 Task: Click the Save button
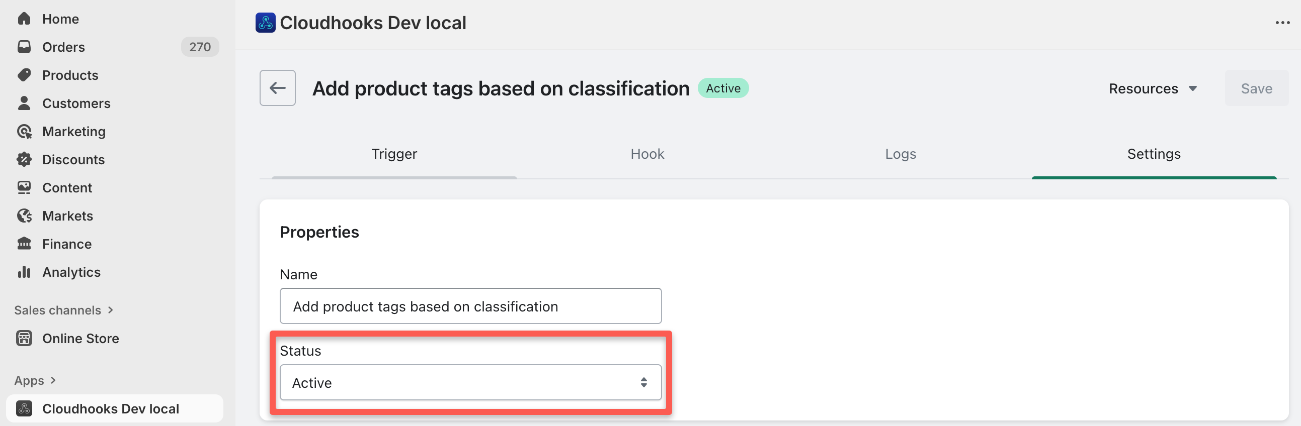pyautogui.click(x=1256, y=89)
